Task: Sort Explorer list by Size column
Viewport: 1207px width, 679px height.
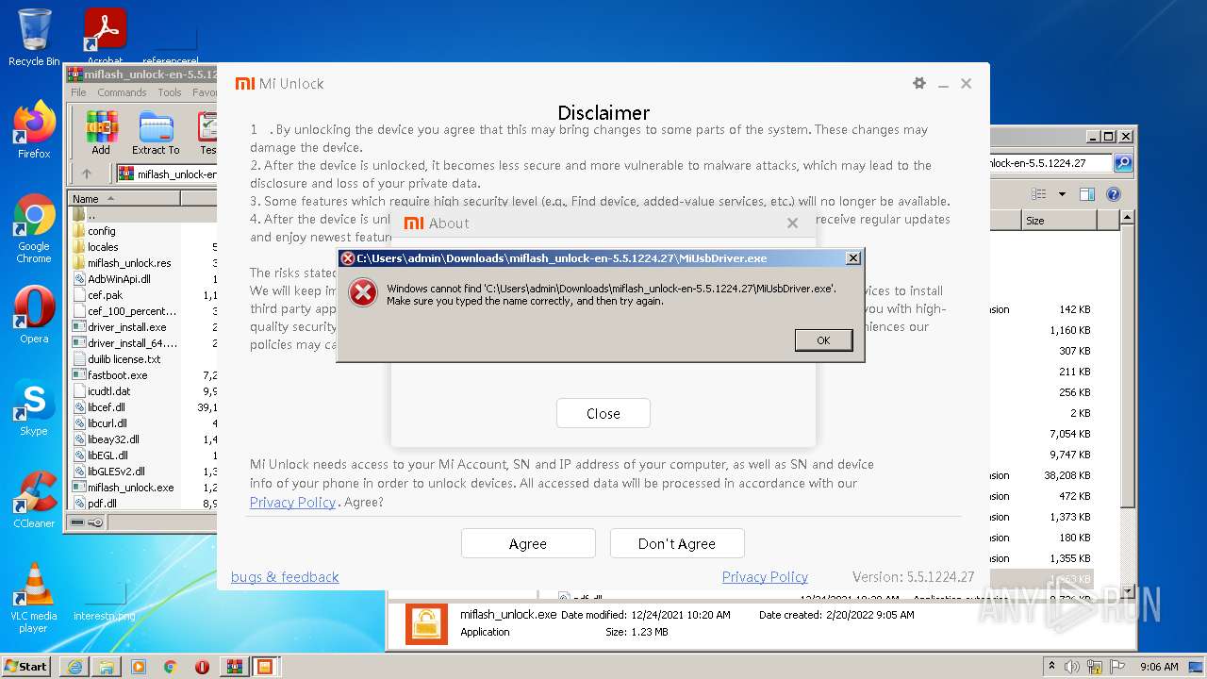Action: coord(1058,221)
